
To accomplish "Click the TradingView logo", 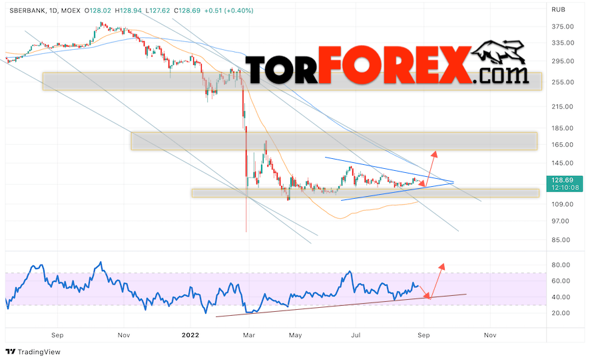I will (x=33, y=352).
